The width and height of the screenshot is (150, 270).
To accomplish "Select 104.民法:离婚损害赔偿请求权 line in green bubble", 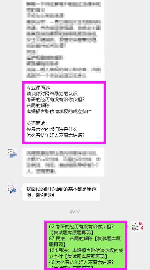I will pyautogui.click(x=86, y=250).
